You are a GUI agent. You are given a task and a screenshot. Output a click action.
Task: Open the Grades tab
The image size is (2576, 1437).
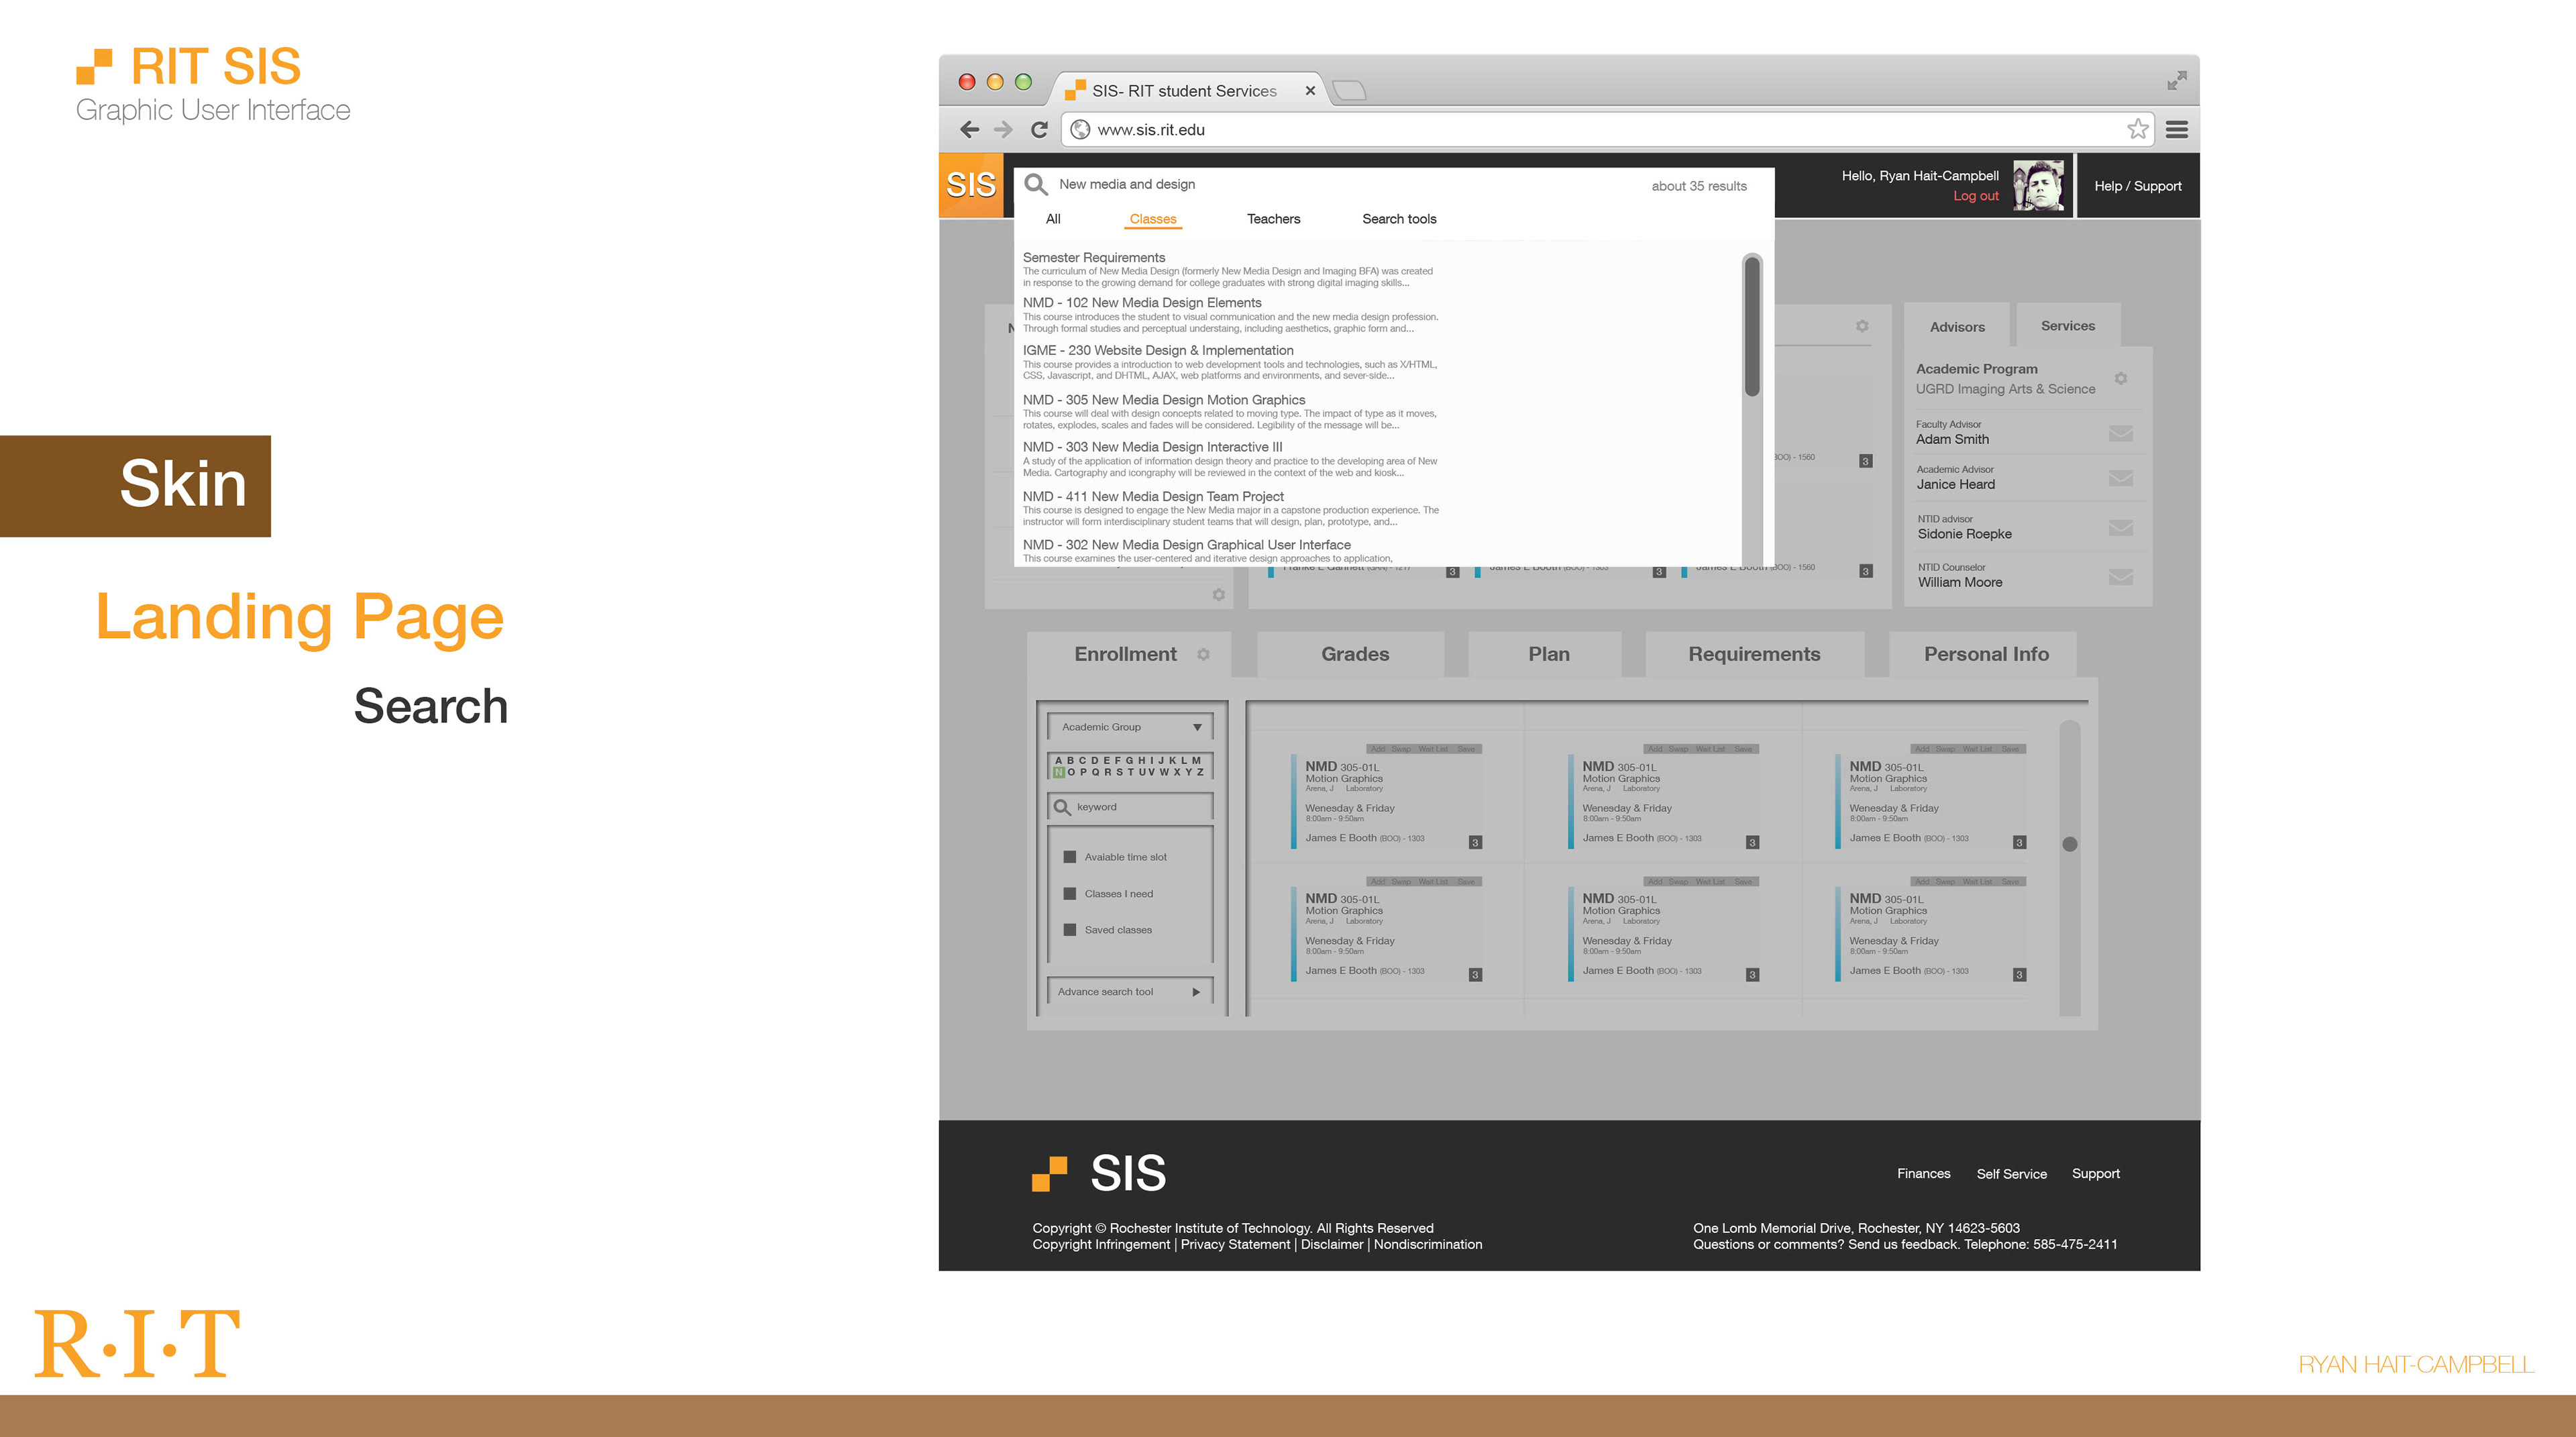pyautogui.click(x=1354, y=654)
